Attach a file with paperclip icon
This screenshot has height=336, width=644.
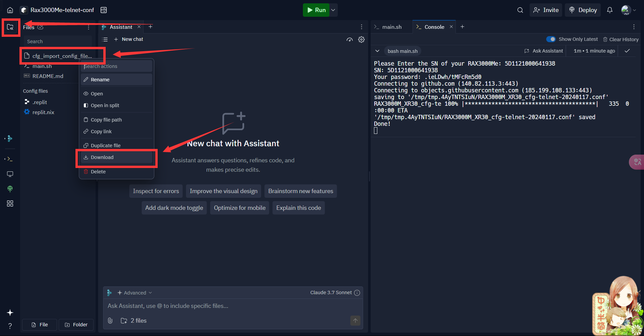110,321
